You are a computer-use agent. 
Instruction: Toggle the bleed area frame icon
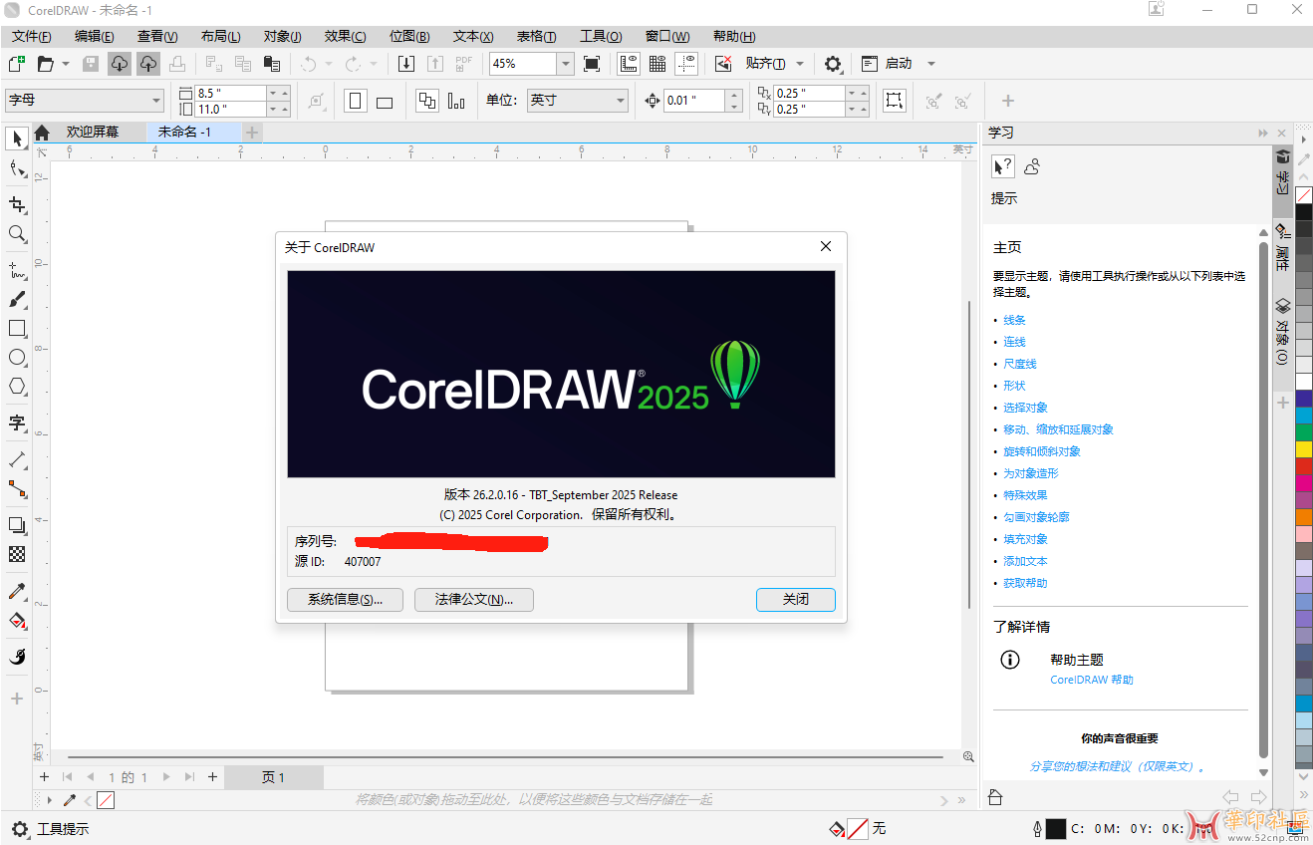coord(894,101)
